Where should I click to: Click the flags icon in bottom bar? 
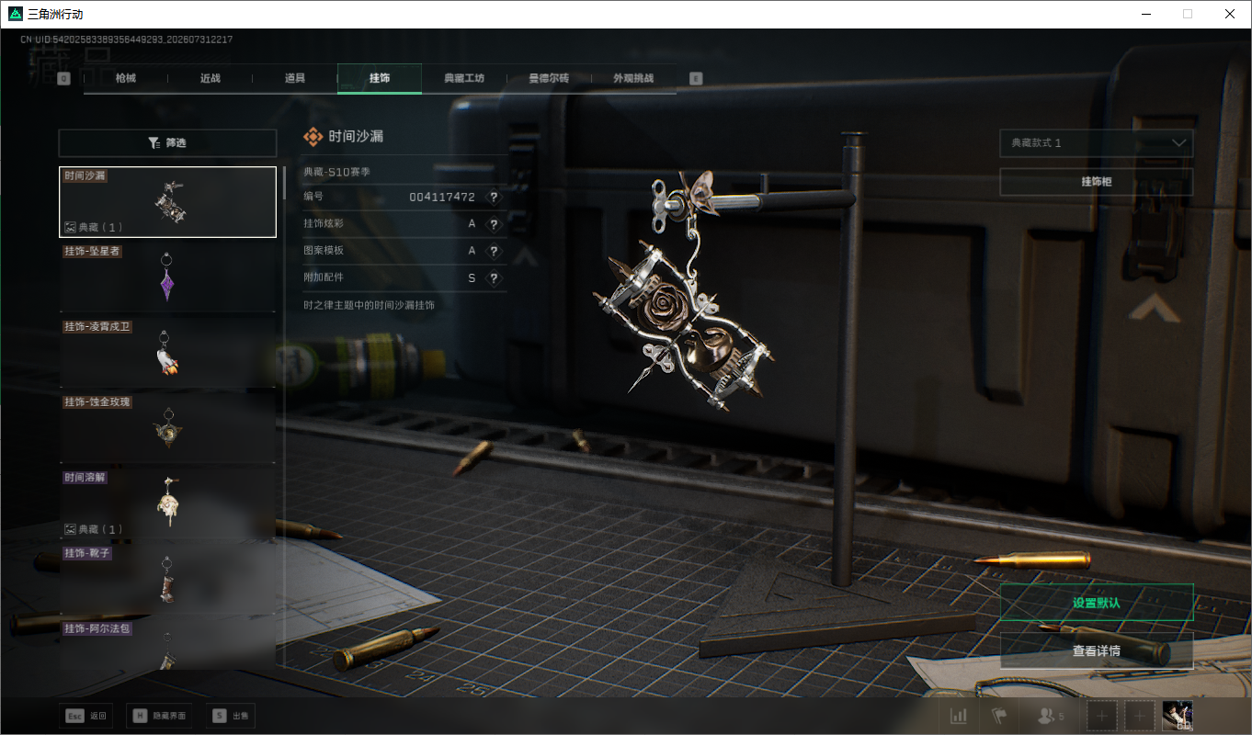pyautogui.click(x=999, y=716)
